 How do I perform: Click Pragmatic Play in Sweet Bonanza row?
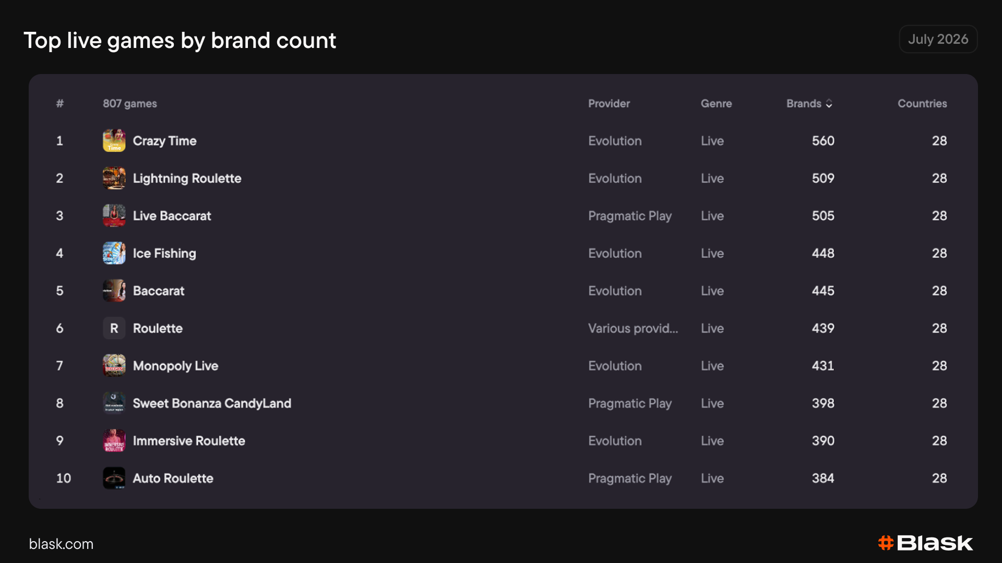coord(630,403)
